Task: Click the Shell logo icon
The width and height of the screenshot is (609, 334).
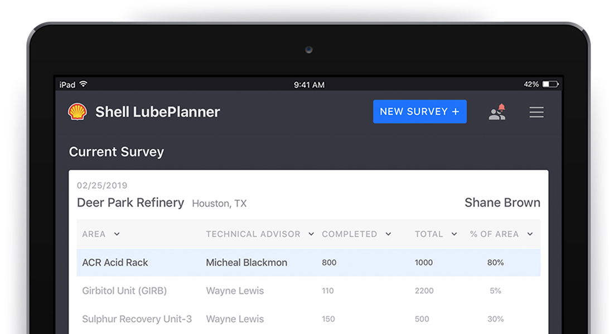Action: pos(78,112)
